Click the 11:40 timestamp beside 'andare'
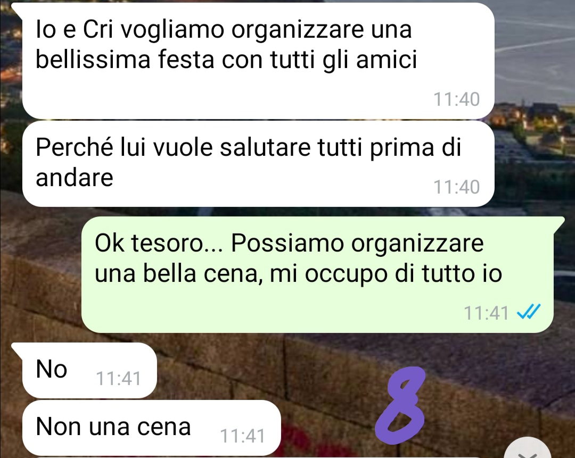This screenshot has width=575, height=458. (x=457, y=187)
